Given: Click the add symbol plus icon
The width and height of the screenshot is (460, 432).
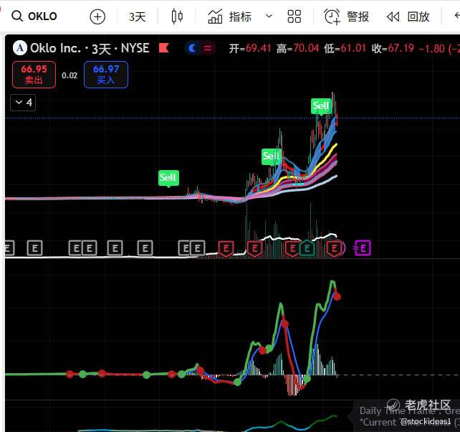Looking at the screenshot, I should (x=97, y=17).
